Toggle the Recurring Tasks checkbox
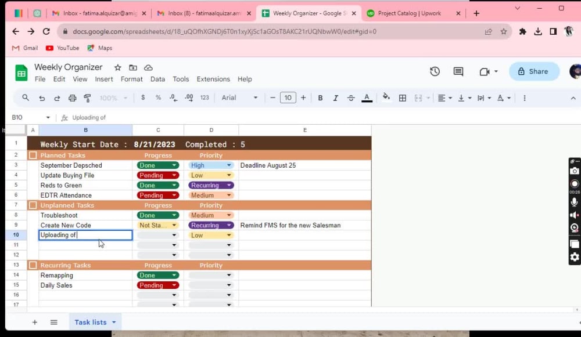The height and width of the screenshot is (337, 581). (x=33, y=265)
